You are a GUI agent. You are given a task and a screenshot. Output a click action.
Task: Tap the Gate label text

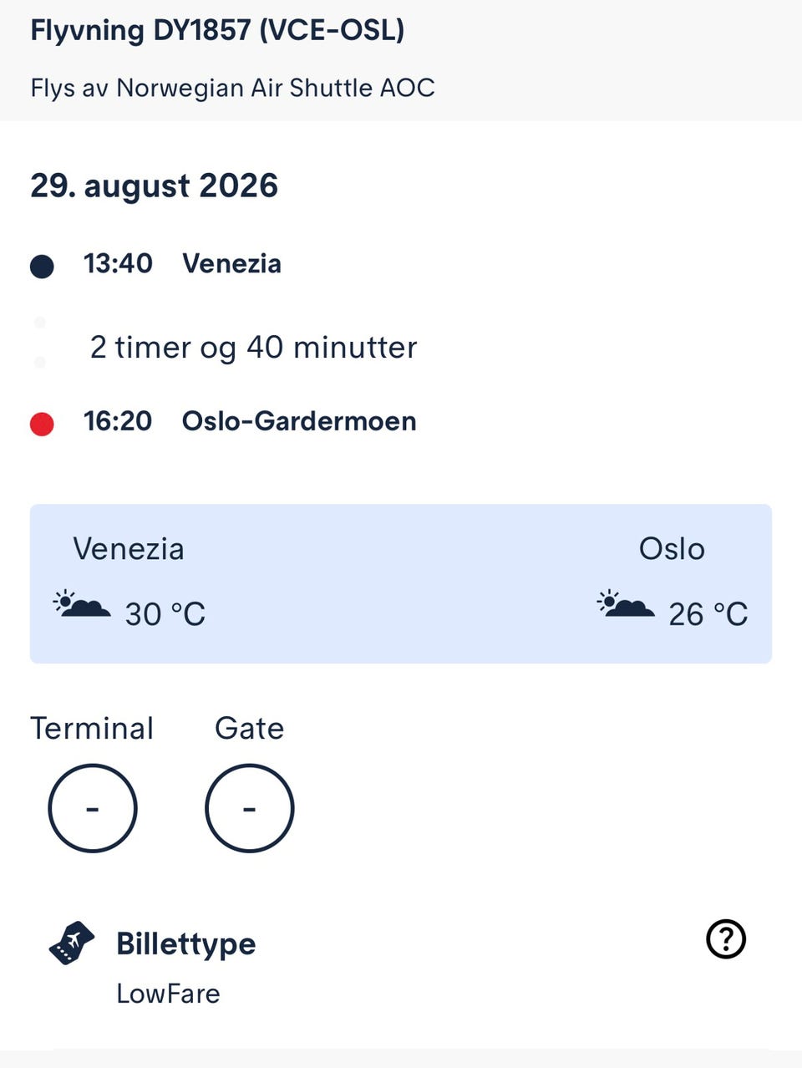pyautogui.click(x=249, y=728)
